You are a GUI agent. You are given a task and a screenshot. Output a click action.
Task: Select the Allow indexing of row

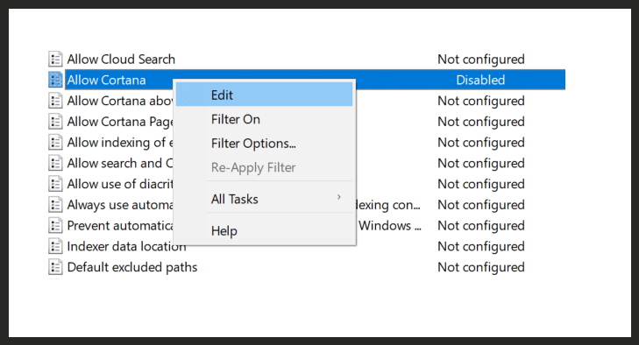(120, 143)
